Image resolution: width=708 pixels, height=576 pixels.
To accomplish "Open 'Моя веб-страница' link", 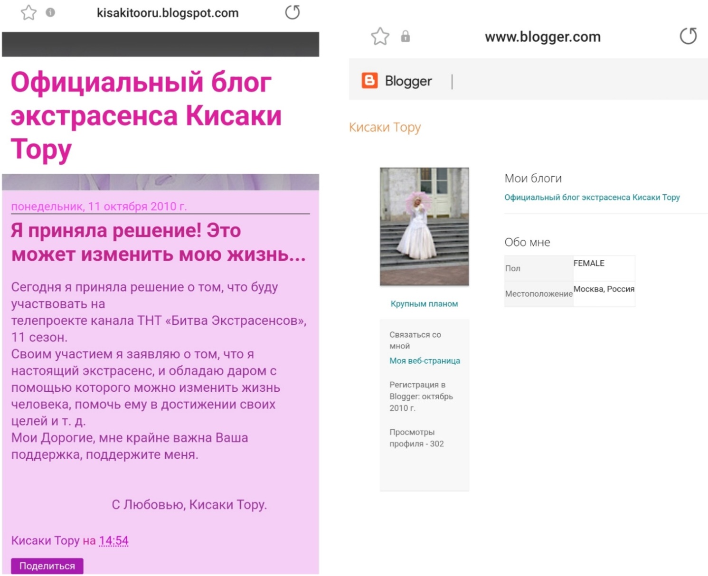I will (425, 361).
